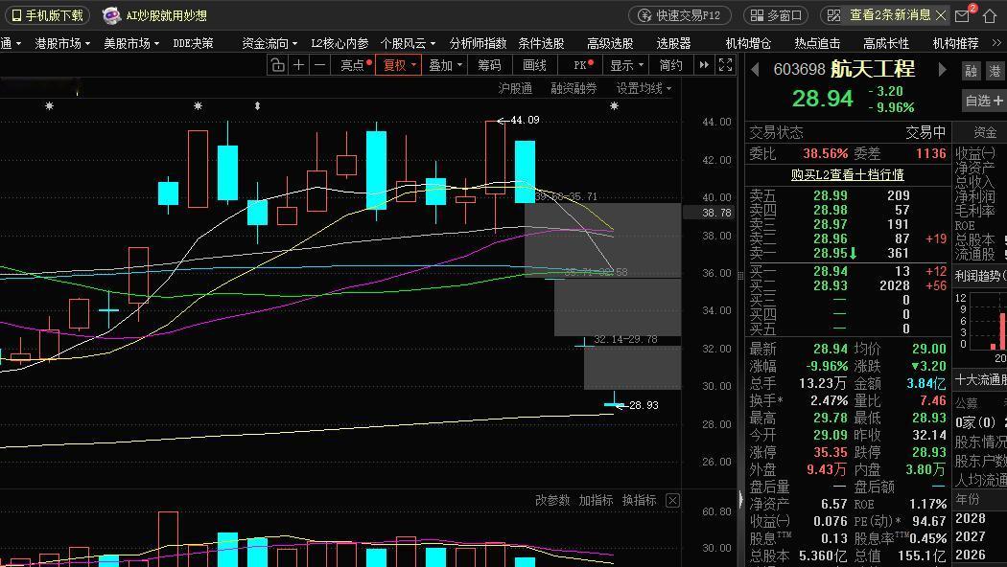Click the diamond event marker on chart
This screenshot has width=1007, height=567.
[258, 105]
